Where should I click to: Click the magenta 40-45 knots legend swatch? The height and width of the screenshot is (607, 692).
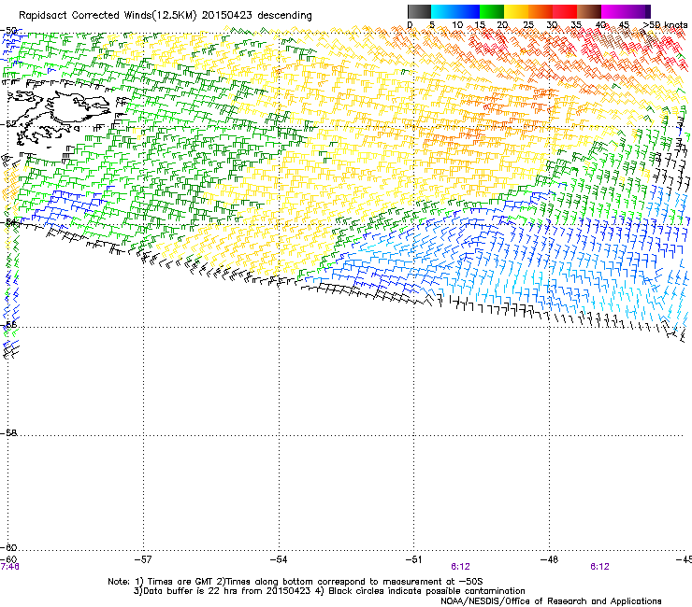(x=613, y=11)
